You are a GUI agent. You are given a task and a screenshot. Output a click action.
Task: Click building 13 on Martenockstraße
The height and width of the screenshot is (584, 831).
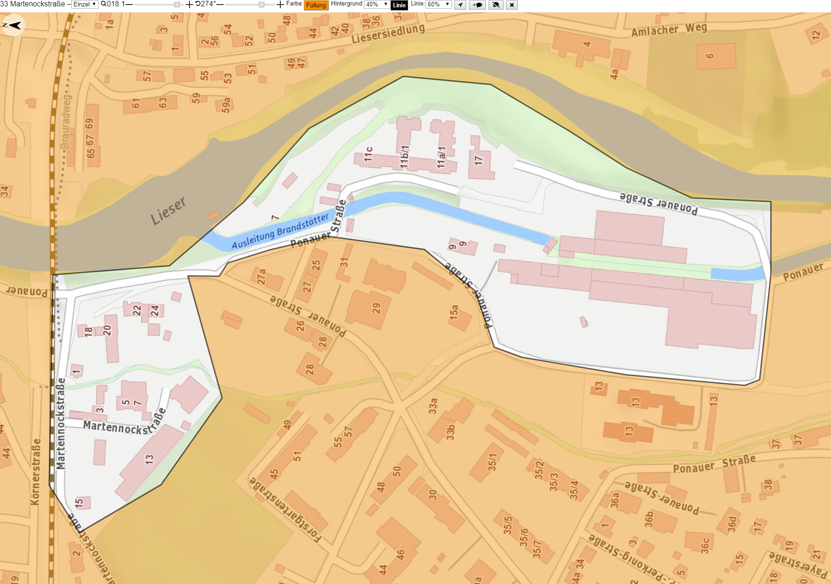tap(149, 460)
